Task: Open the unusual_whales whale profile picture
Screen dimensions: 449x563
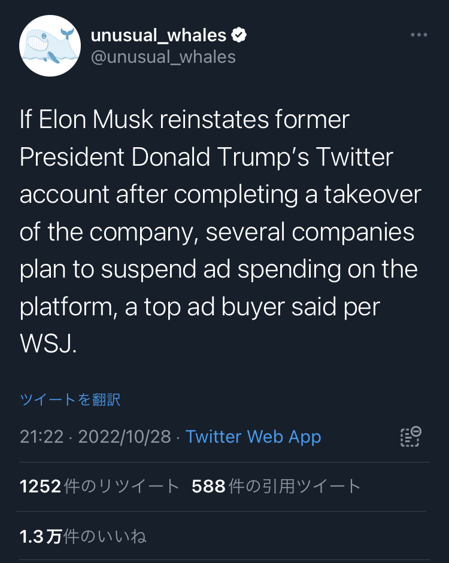Action: click(x=50, y=46)
